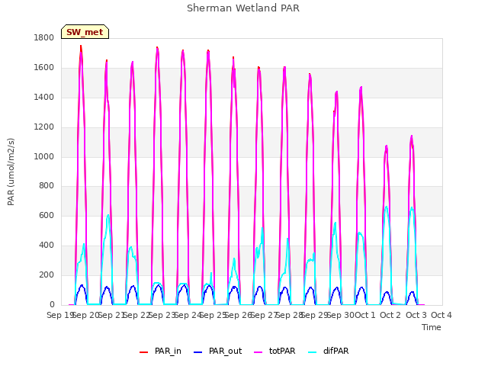488x366 pixels.
Task: Click the 1600 y-axis tick label
Action: click(44, 68)
